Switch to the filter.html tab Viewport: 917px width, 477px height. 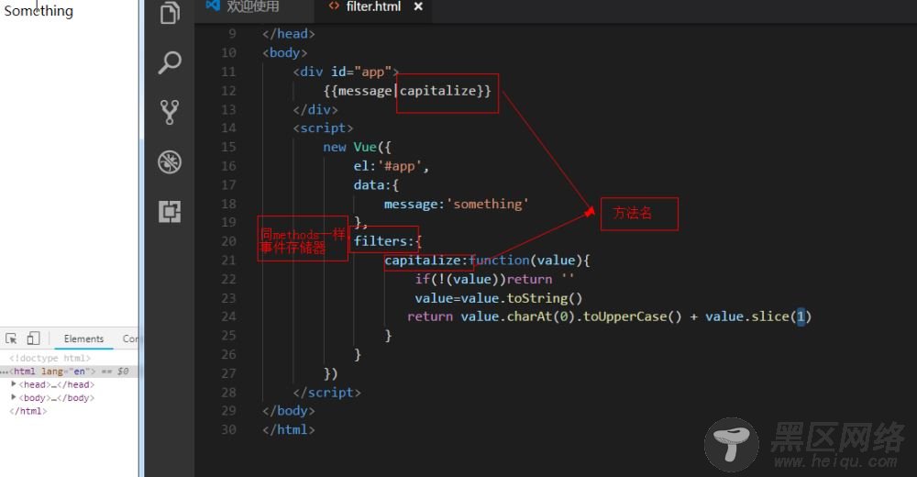[x=373, y=6]
